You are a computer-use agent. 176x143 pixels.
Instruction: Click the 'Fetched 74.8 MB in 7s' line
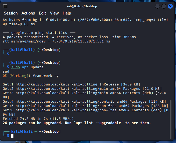point(38,119)
